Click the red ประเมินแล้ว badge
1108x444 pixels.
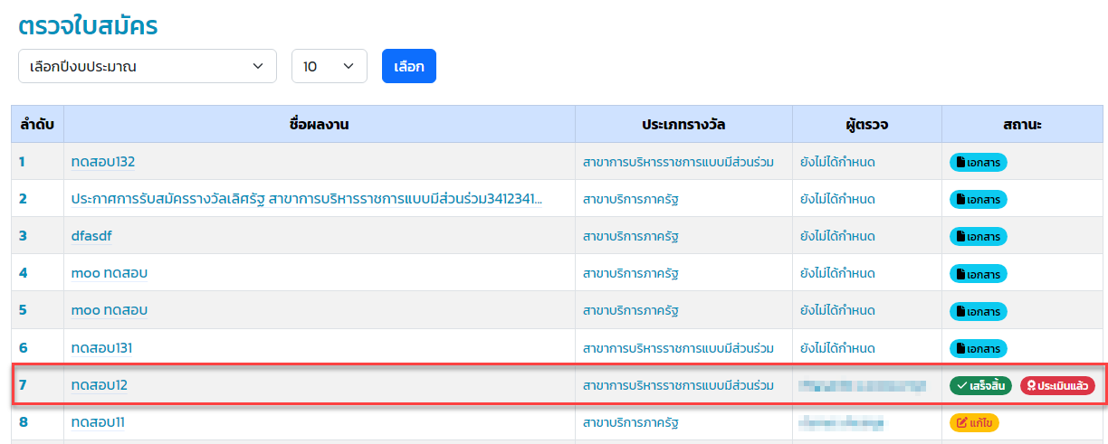pyautogui.click(x=1057, y=385)
